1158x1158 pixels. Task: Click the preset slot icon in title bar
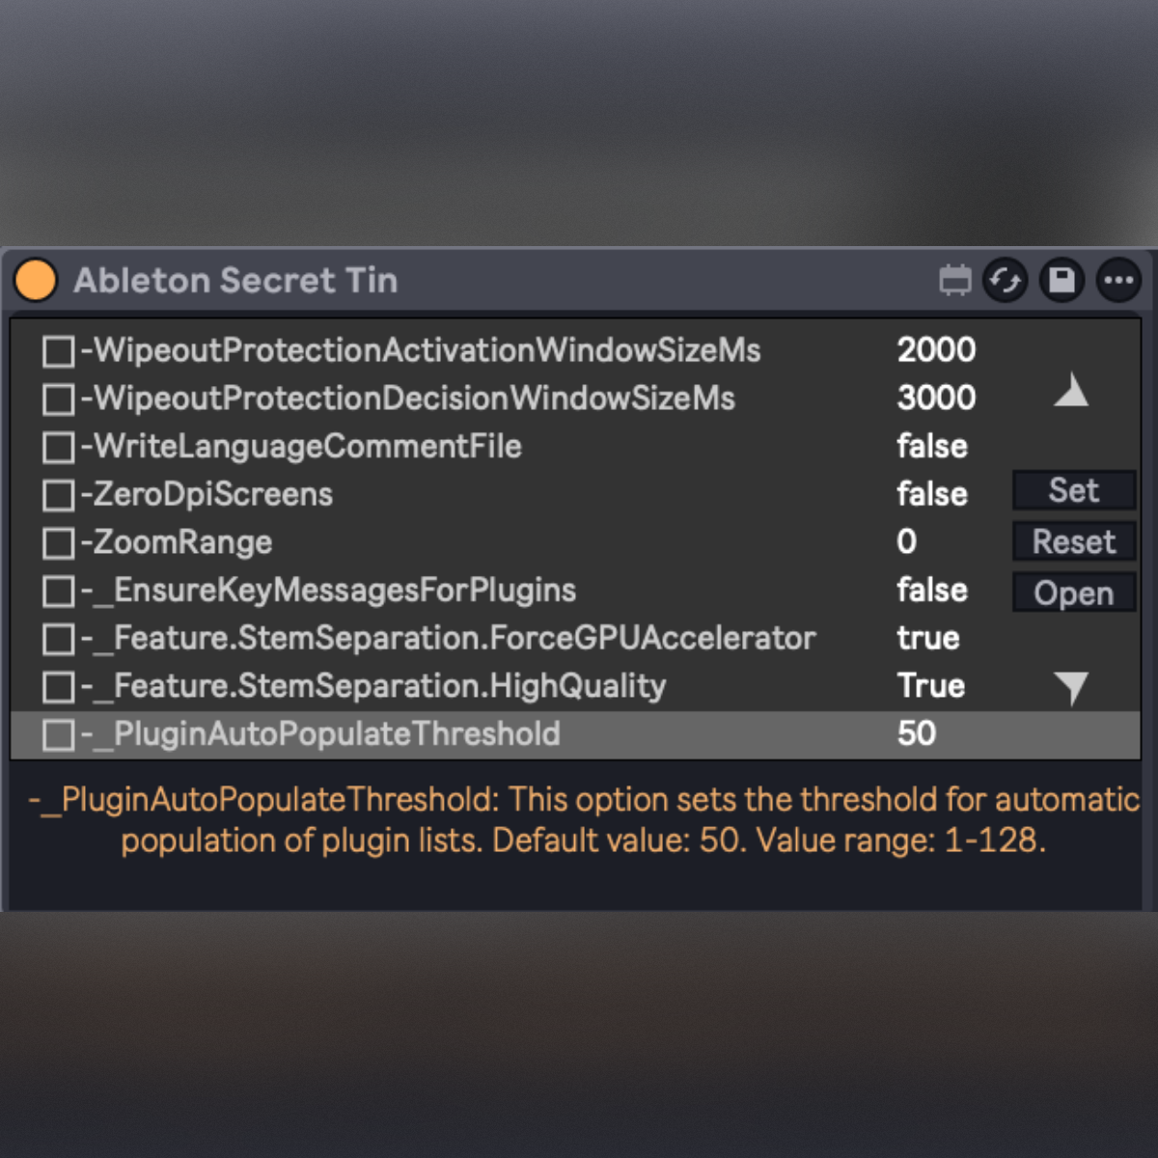[x=954, y=281]
